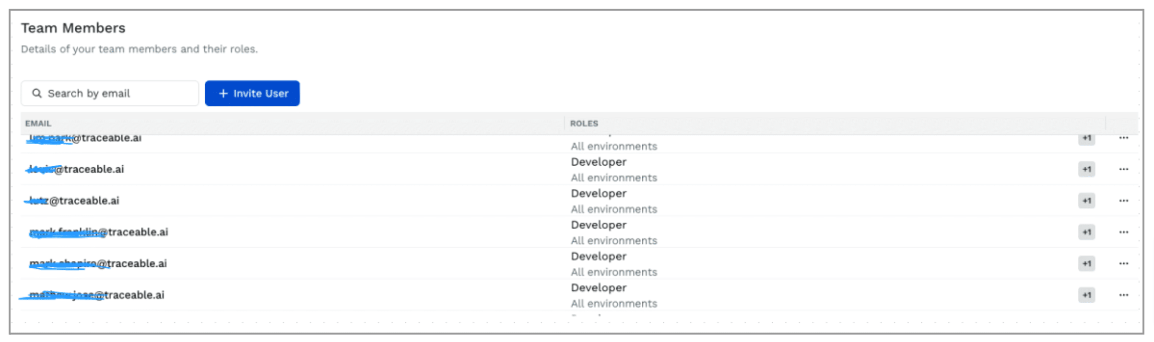Show +1 roles in second Developer row
Viewport: 1154px width, 342px height.
click(x=1086, y=201)
